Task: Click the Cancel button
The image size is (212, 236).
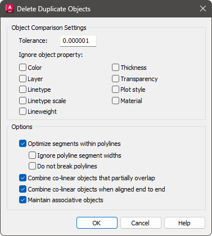Action: click(141, 223)
